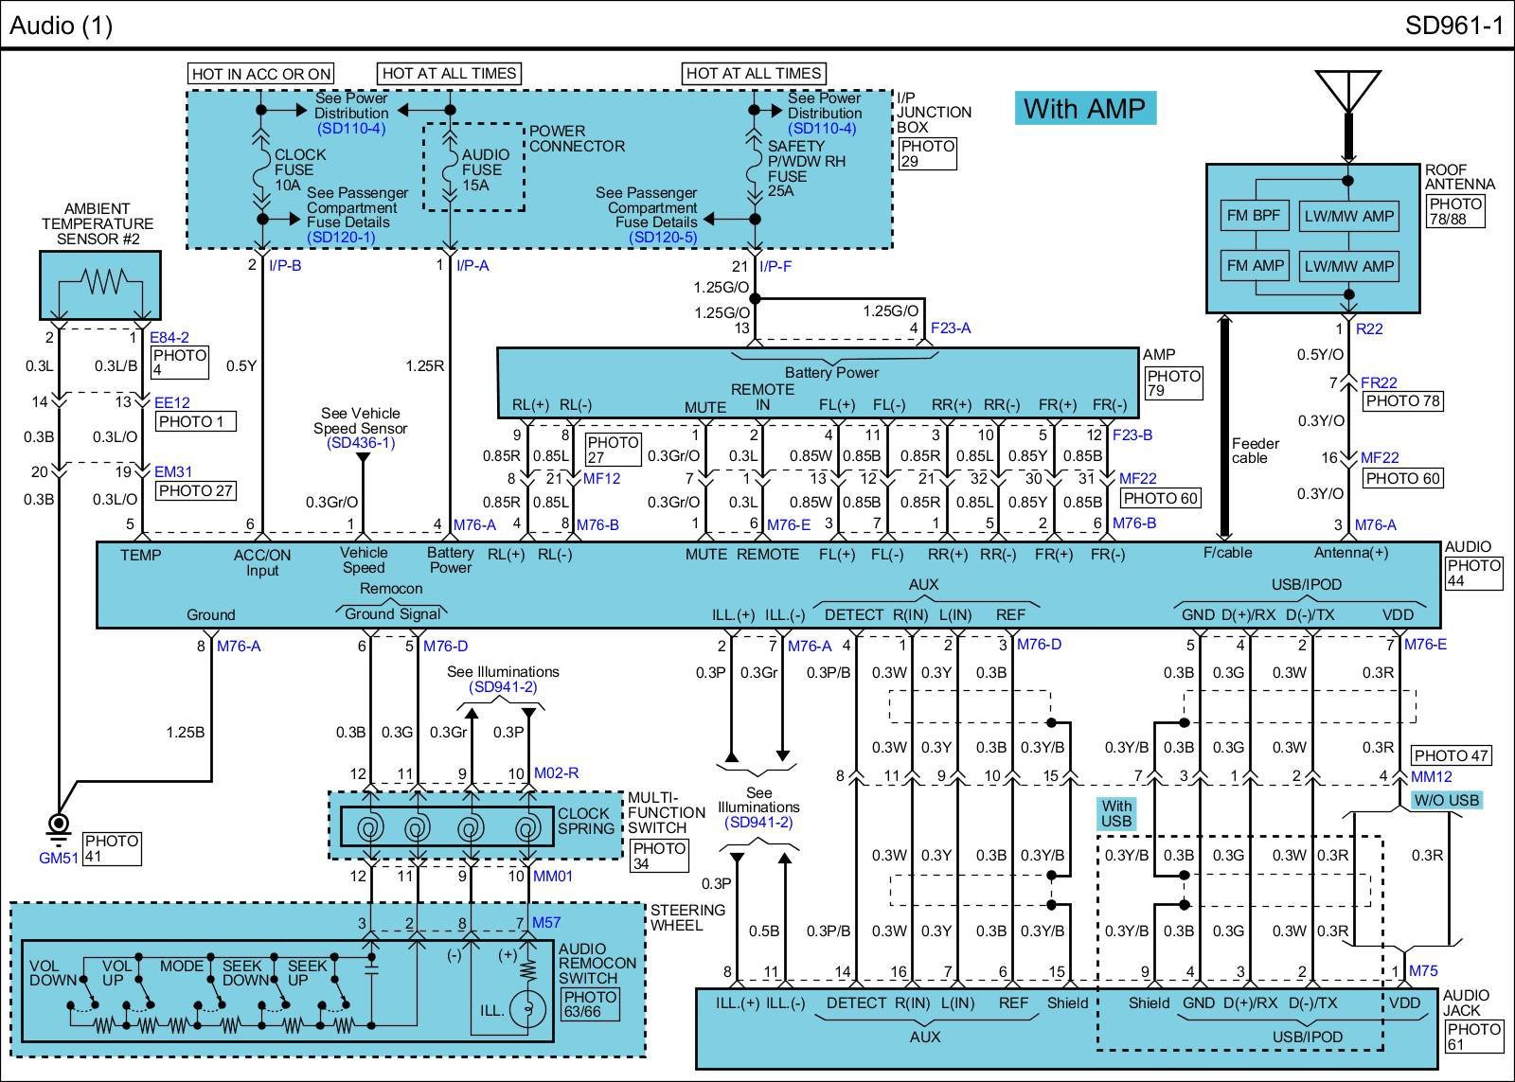Click the roof antenna symbol
The height and width of the screenshot is (1082, 1515).
tap(1348, 91)
